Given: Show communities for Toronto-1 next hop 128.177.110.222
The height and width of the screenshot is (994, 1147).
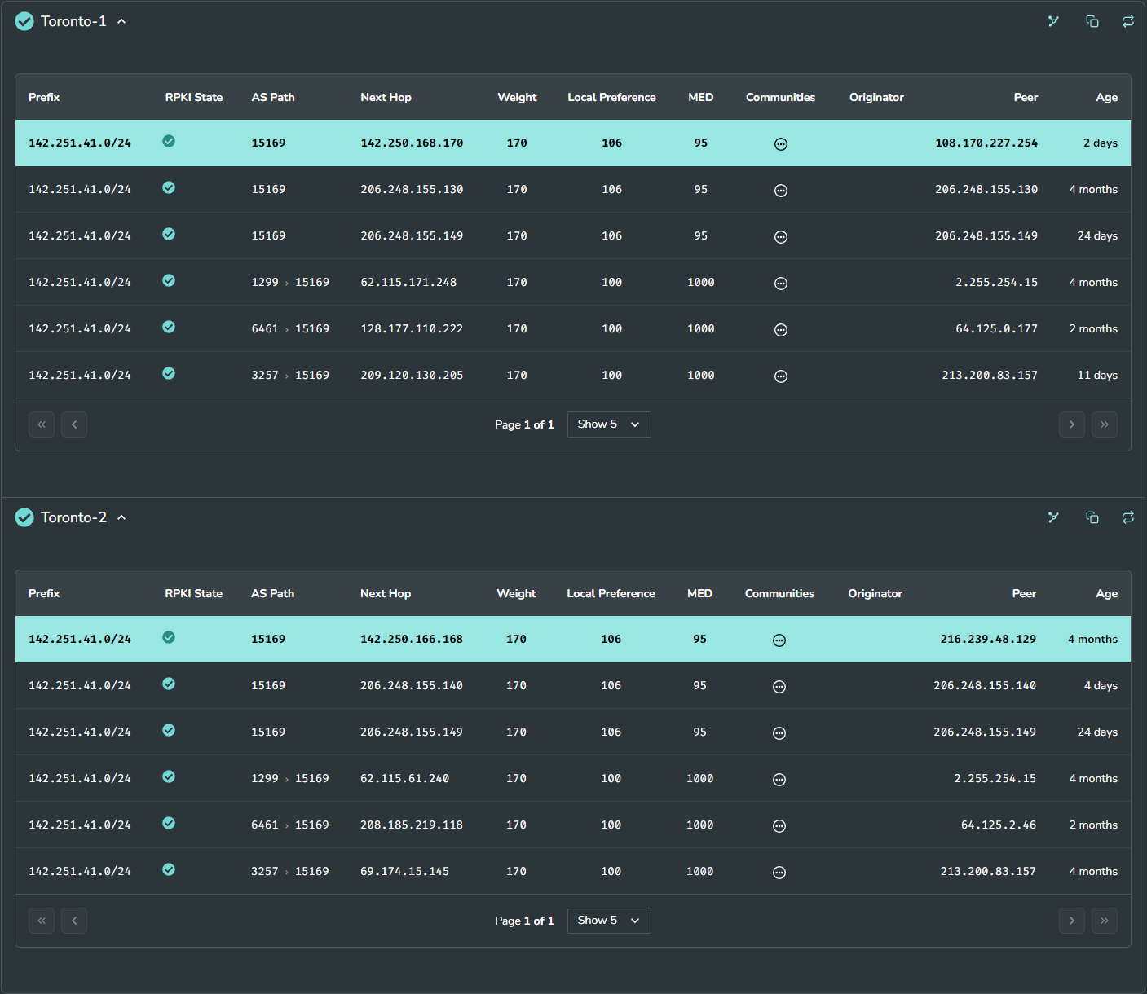Looking at the screenshot, I should point(780,330).
